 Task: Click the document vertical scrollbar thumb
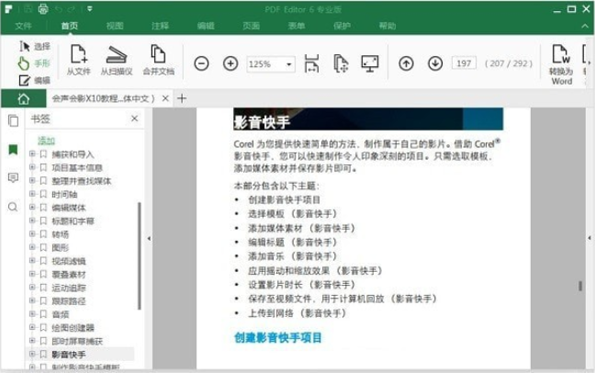click(579, 286)
